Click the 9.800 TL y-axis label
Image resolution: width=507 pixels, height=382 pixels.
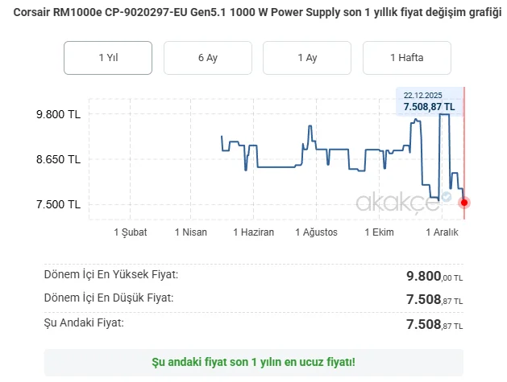(58, 114)
